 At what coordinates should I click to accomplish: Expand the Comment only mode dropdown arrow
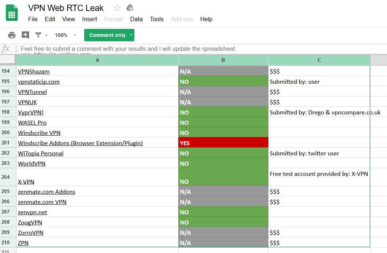click(x=131, y=35)
